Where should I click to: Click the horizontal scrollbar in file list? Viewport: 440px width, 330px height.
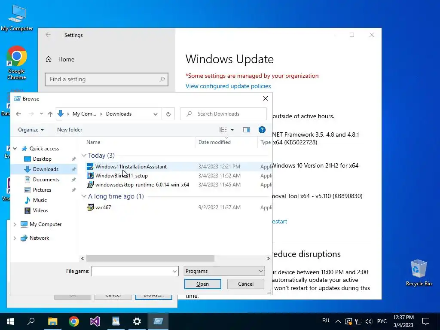(150, 258)
